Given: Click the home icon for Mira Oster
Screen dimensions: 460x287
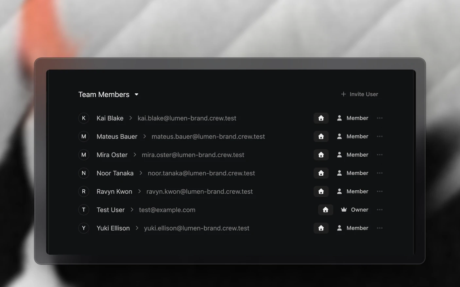Looking at the screenshot, I should click(x=321, y=155).
